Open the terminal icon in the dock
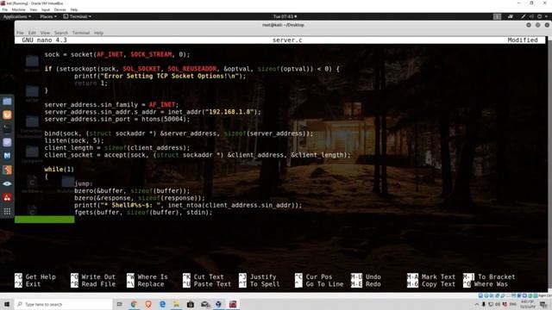 [x=7, y=128]
